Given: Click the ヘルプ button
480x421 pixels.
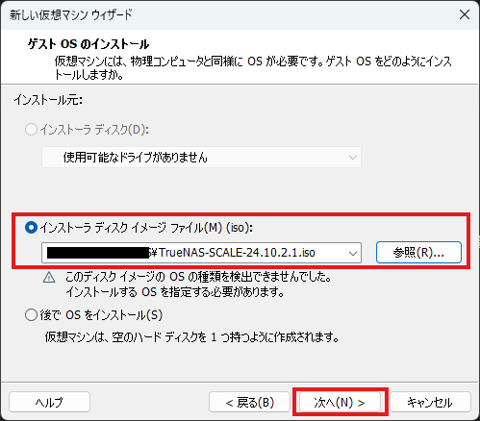Looking at the screenshot, I should click(x=49, y=402).
